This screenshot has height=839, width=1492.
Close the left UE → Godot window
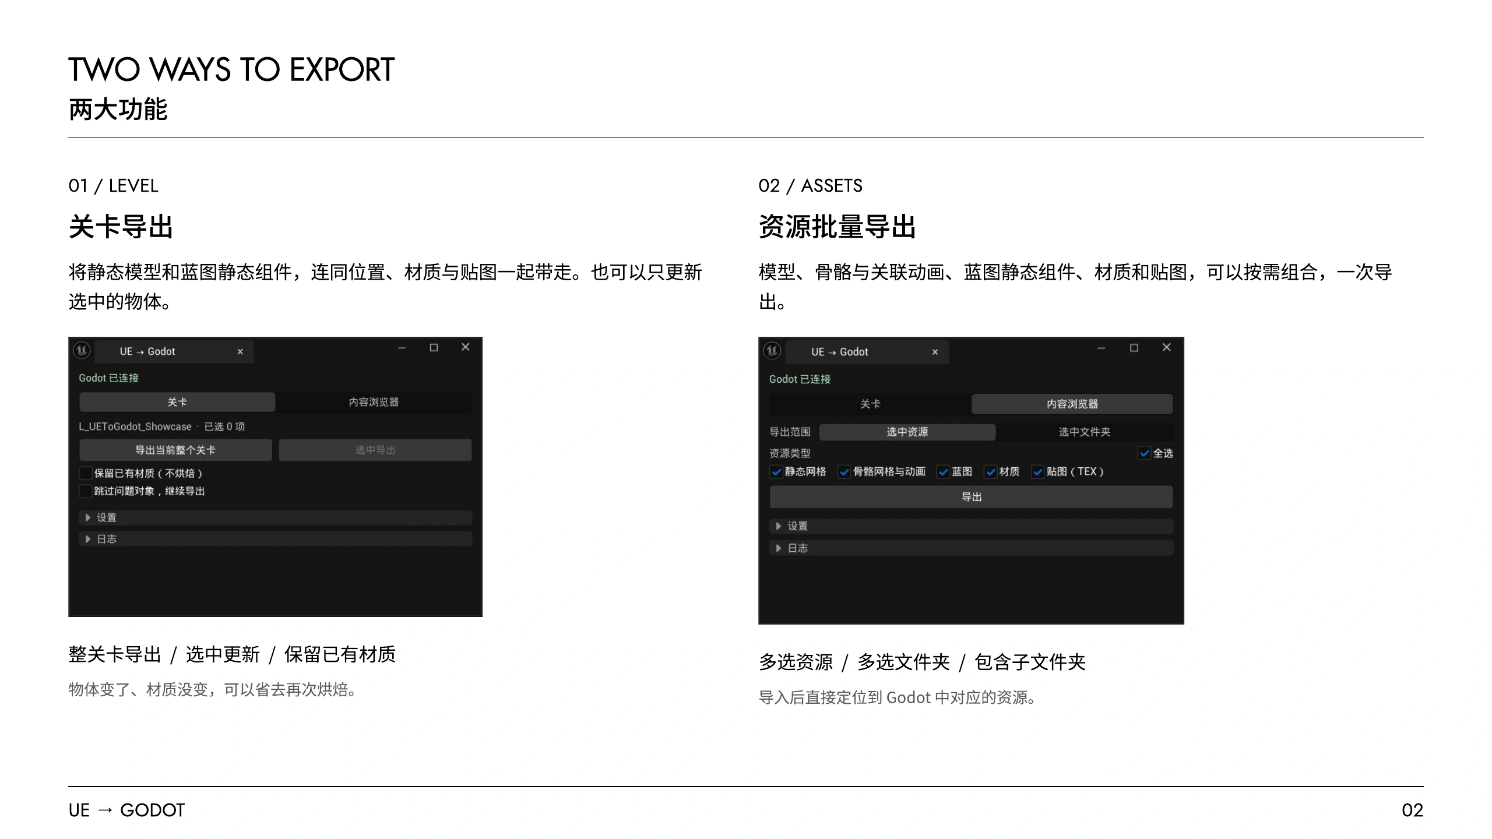465,347
